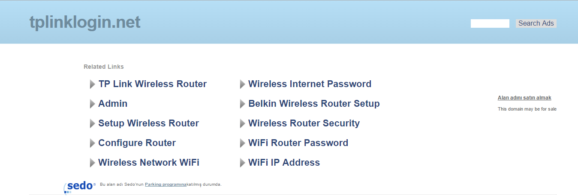
Task: Click the arrow icon beside TP Link Wireless Router
Action: 92,85
